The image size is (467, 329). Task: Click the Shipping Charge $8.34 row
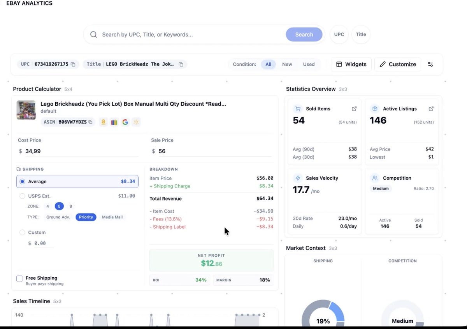211,186
